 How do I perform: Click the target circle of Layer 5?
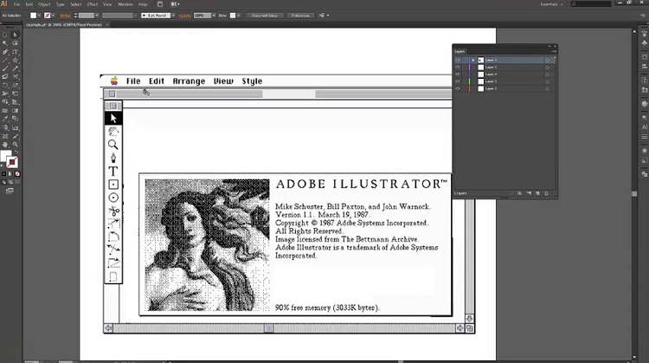point(547,67)
